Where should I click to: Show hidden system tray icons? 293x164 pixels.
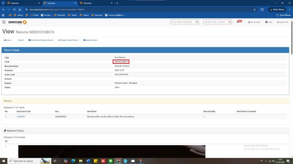point(265,161)
